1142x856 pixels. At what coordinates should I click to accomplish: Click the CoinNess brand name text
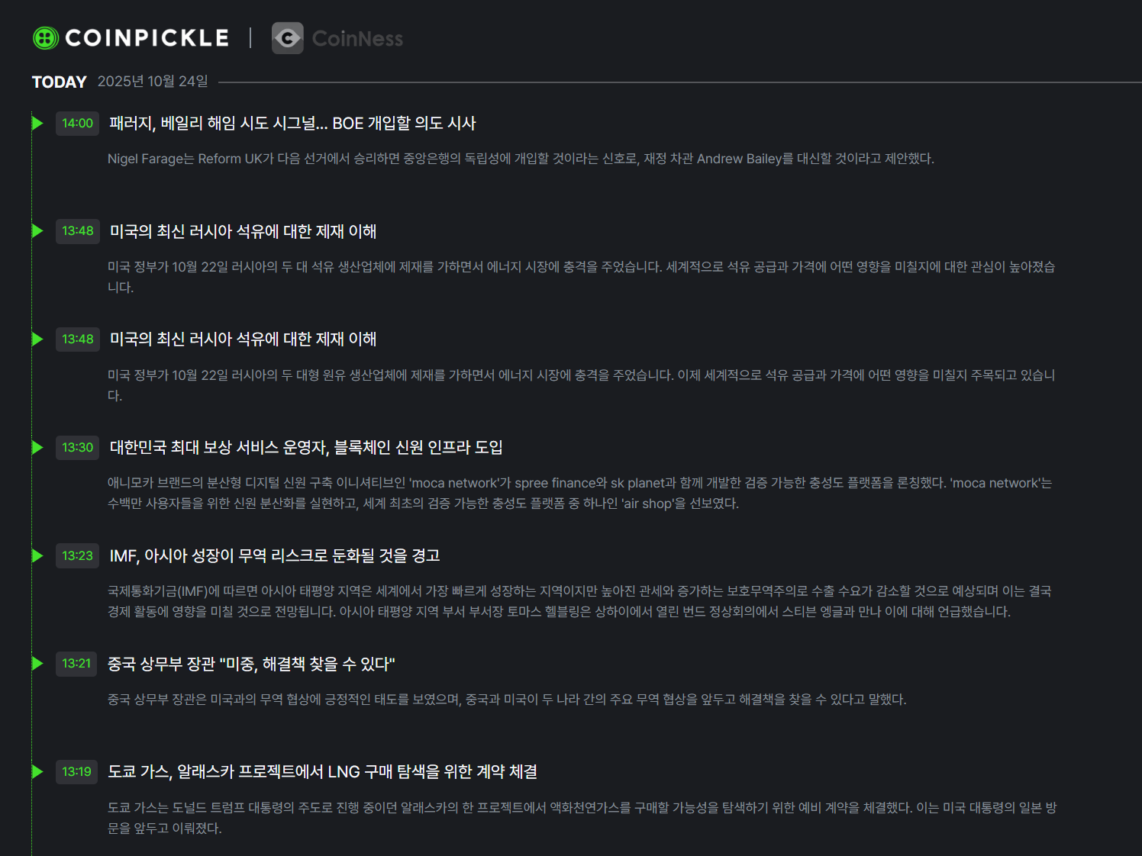click(357, 39)
